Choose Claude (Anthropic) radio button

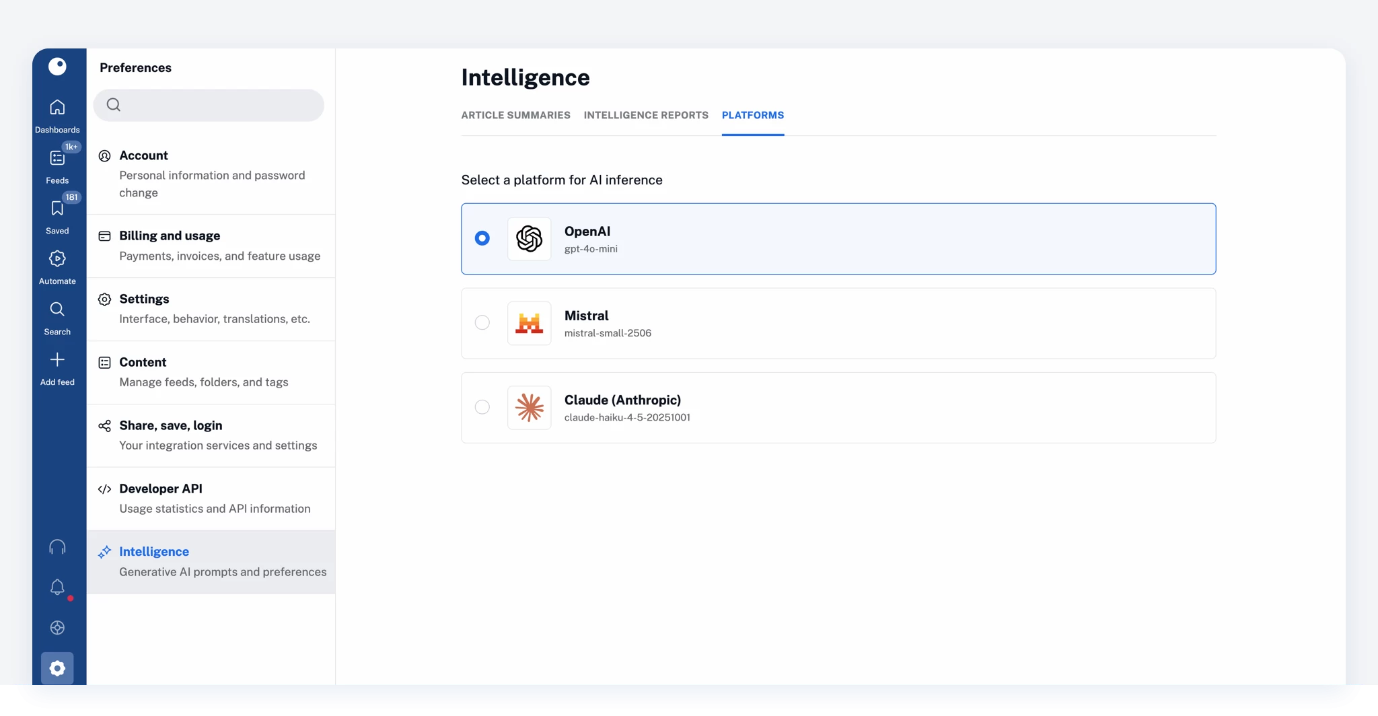[x=482, y=407]
